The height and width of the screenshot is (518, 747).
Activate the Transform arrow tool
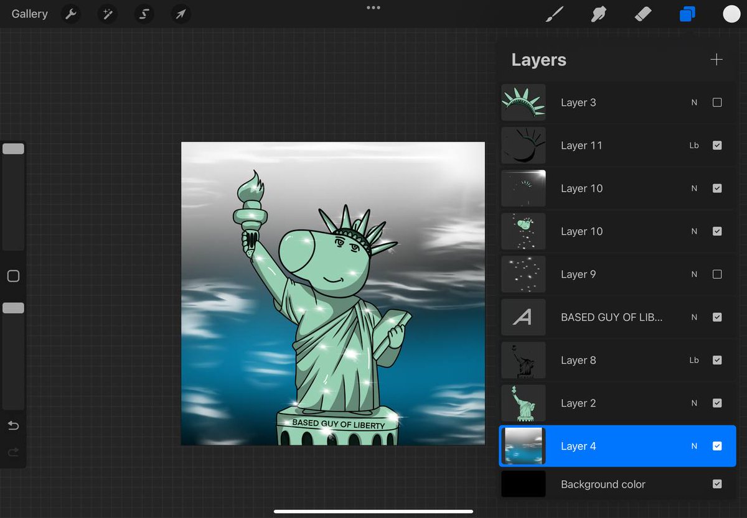point(181,14)
